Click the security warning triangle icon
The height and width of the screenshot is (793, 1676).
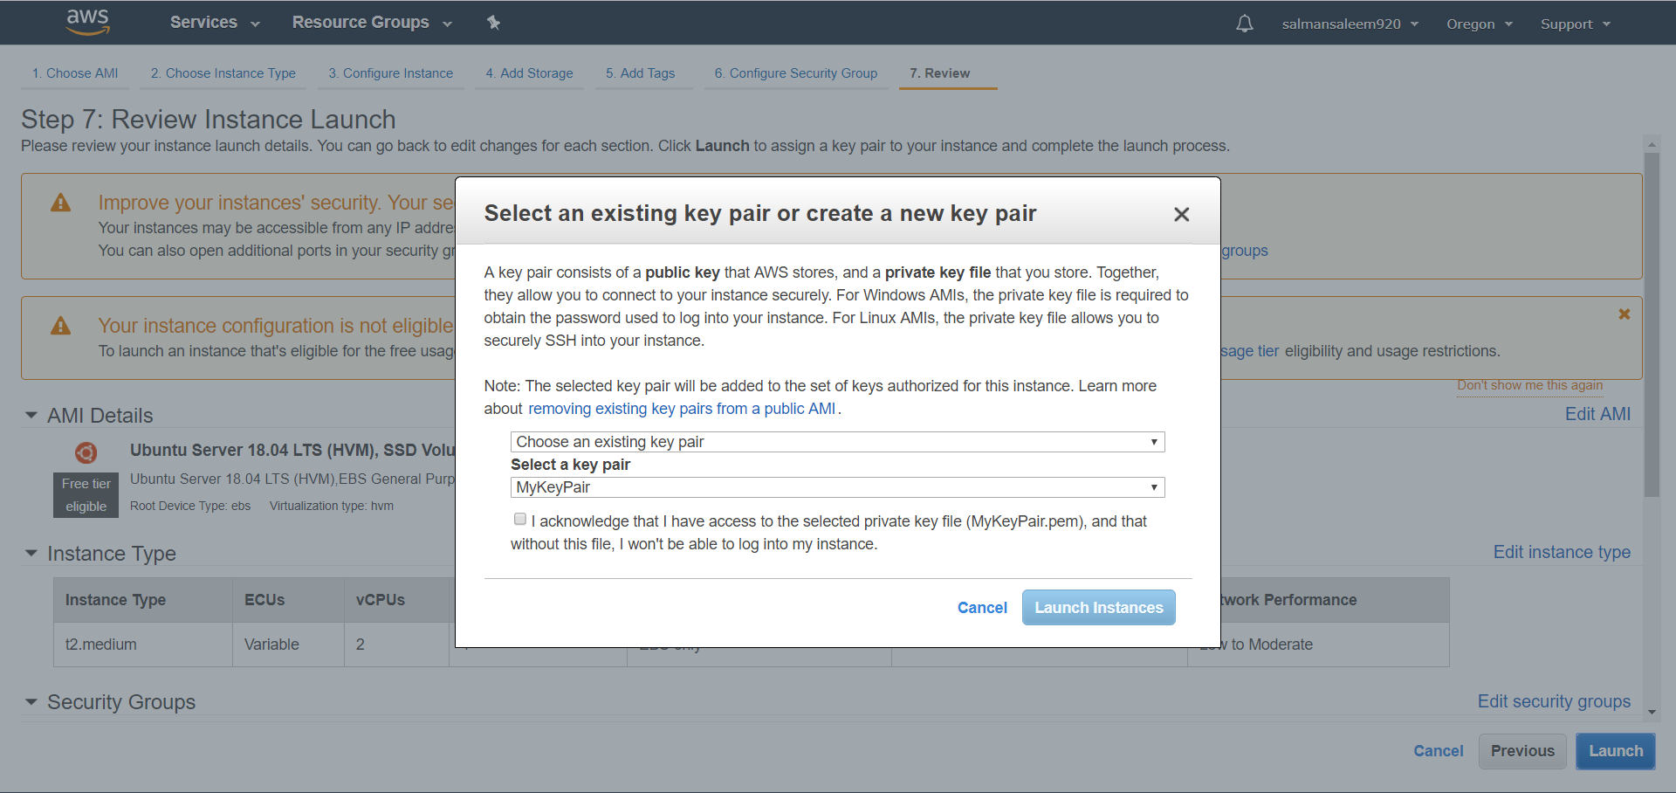pyautogui.click(x=60, y=203)
